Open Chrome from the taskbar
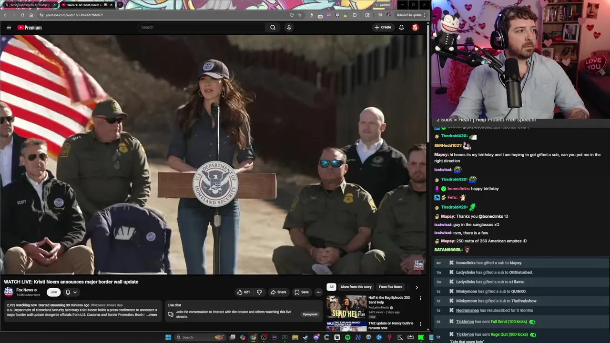This screenshot has height=343, width=610. coord(253,337)
